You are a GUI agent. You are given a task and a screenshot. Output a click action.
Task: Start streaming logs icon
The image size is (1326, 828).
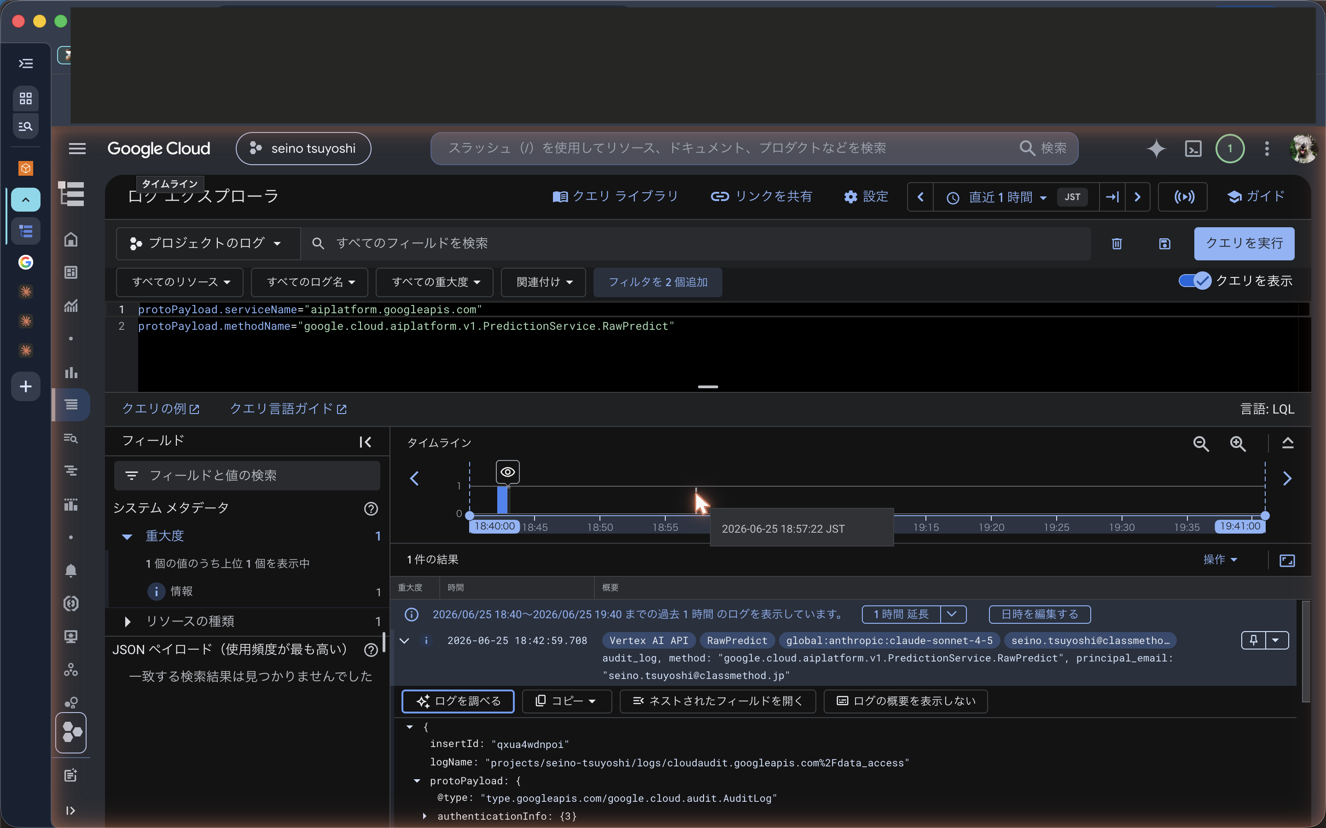coord(1184,197)
